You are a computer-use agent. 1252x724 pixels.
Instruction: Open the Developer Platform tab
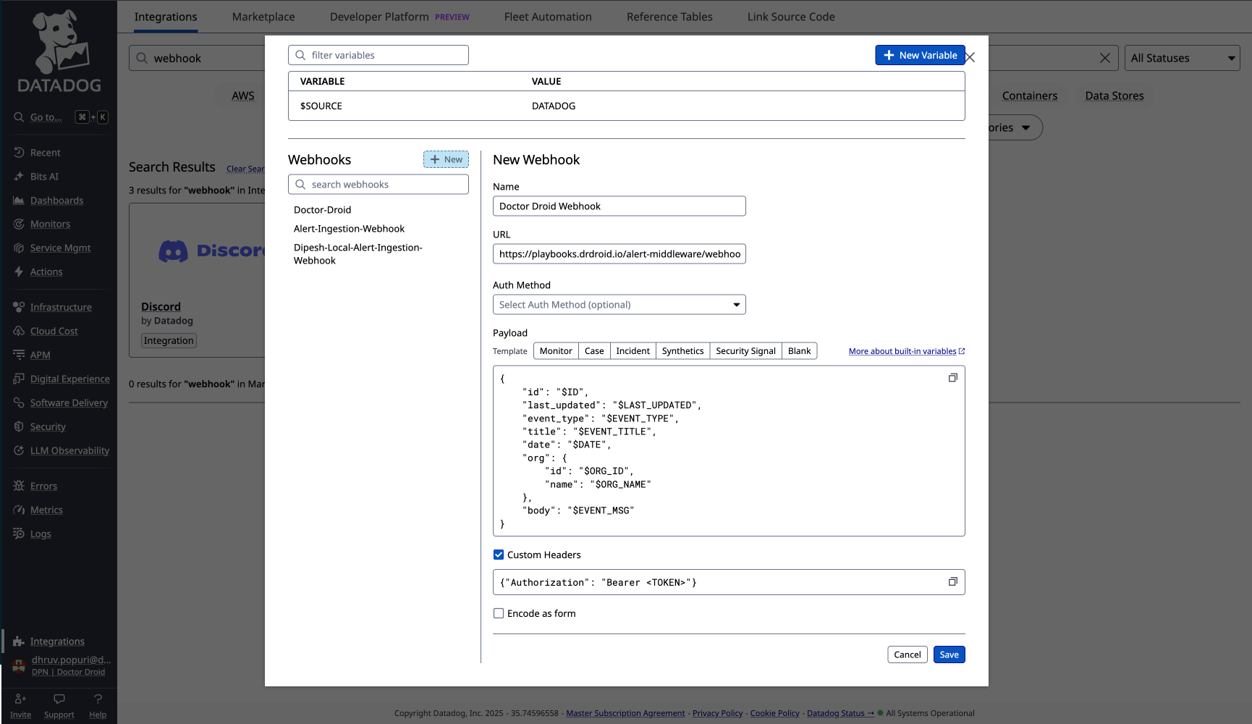coord(399,17)
